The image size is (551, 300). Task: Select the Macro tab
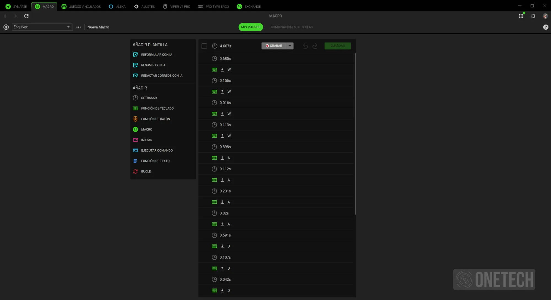coord(44,6)
